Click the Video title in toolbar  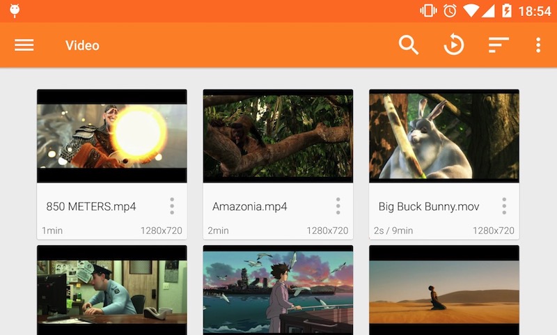tap(82, 45)
